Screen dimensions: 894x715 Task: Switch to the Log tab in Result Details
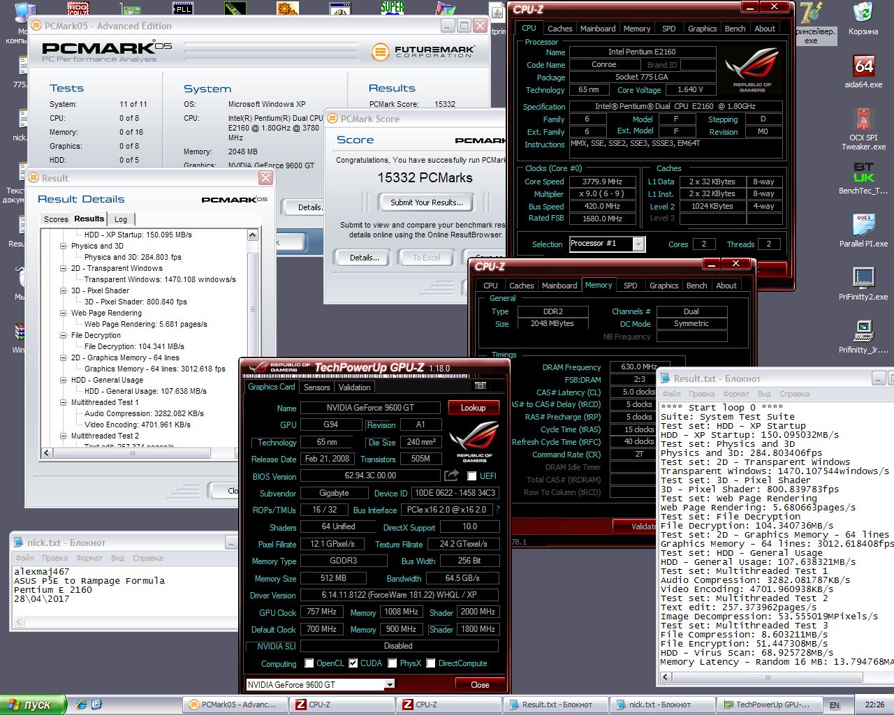tap(121, 219)
